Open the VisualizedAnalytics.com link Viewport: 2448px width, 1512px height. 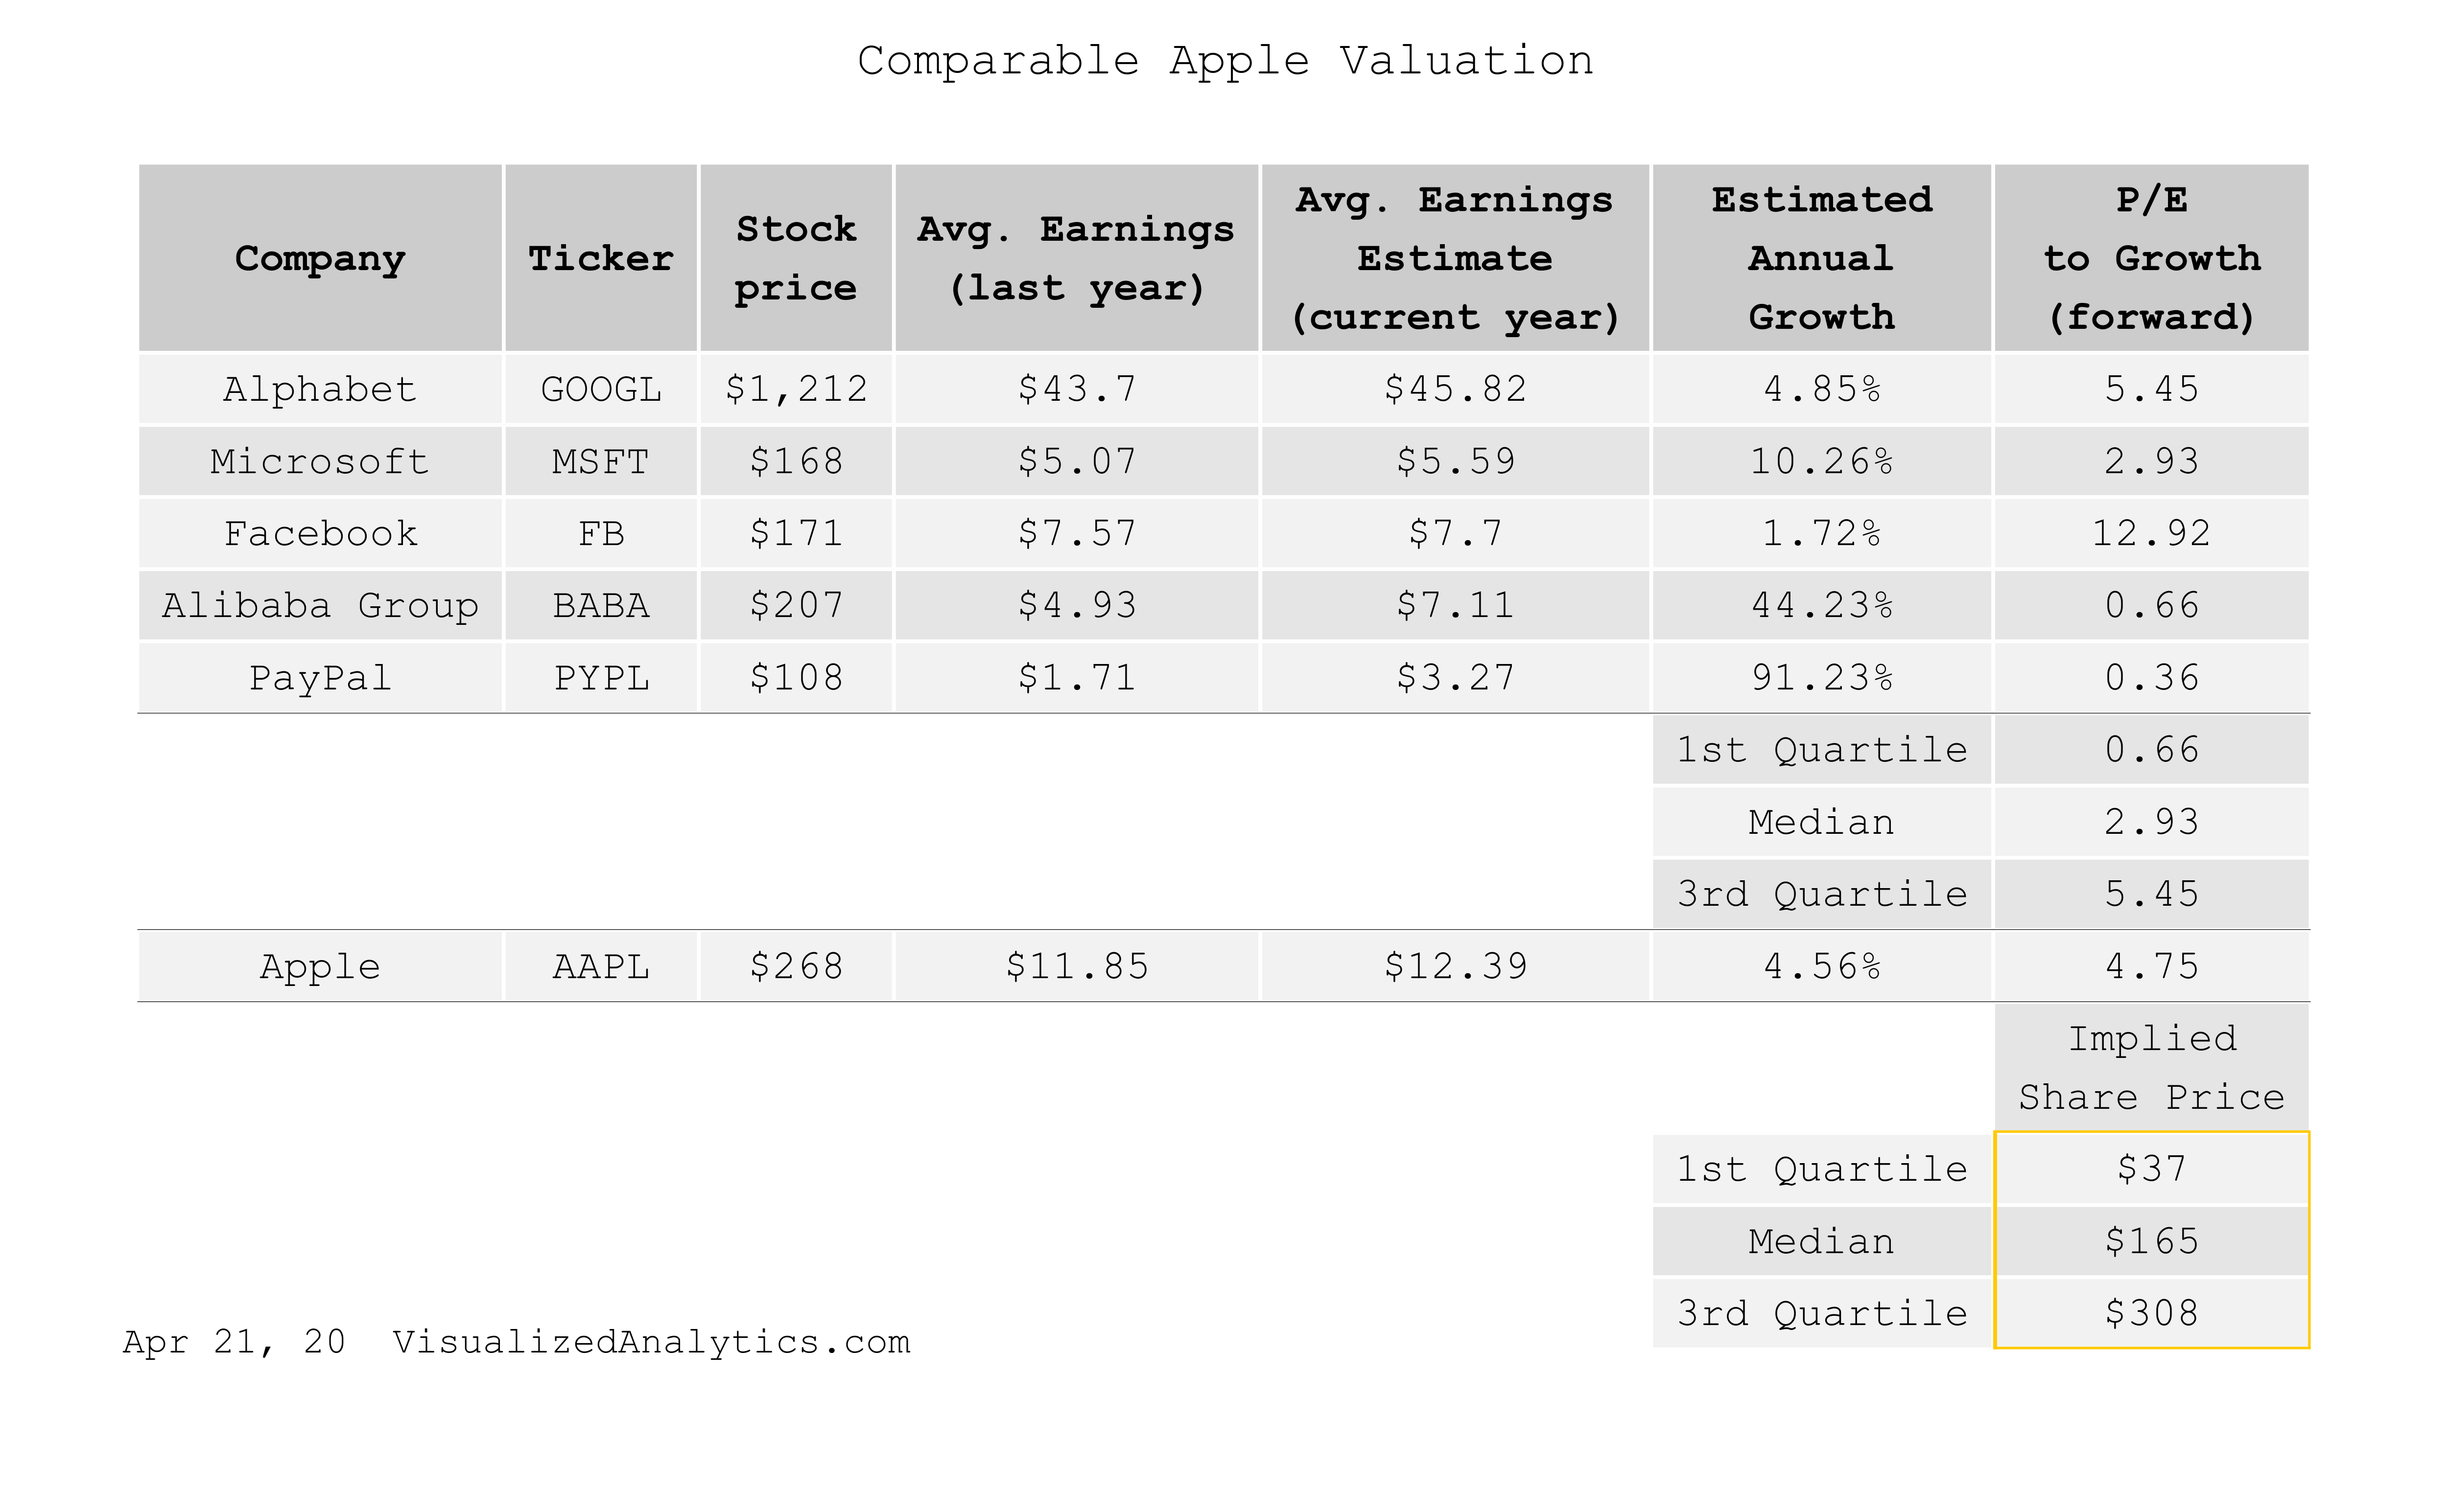(651, 1342)
